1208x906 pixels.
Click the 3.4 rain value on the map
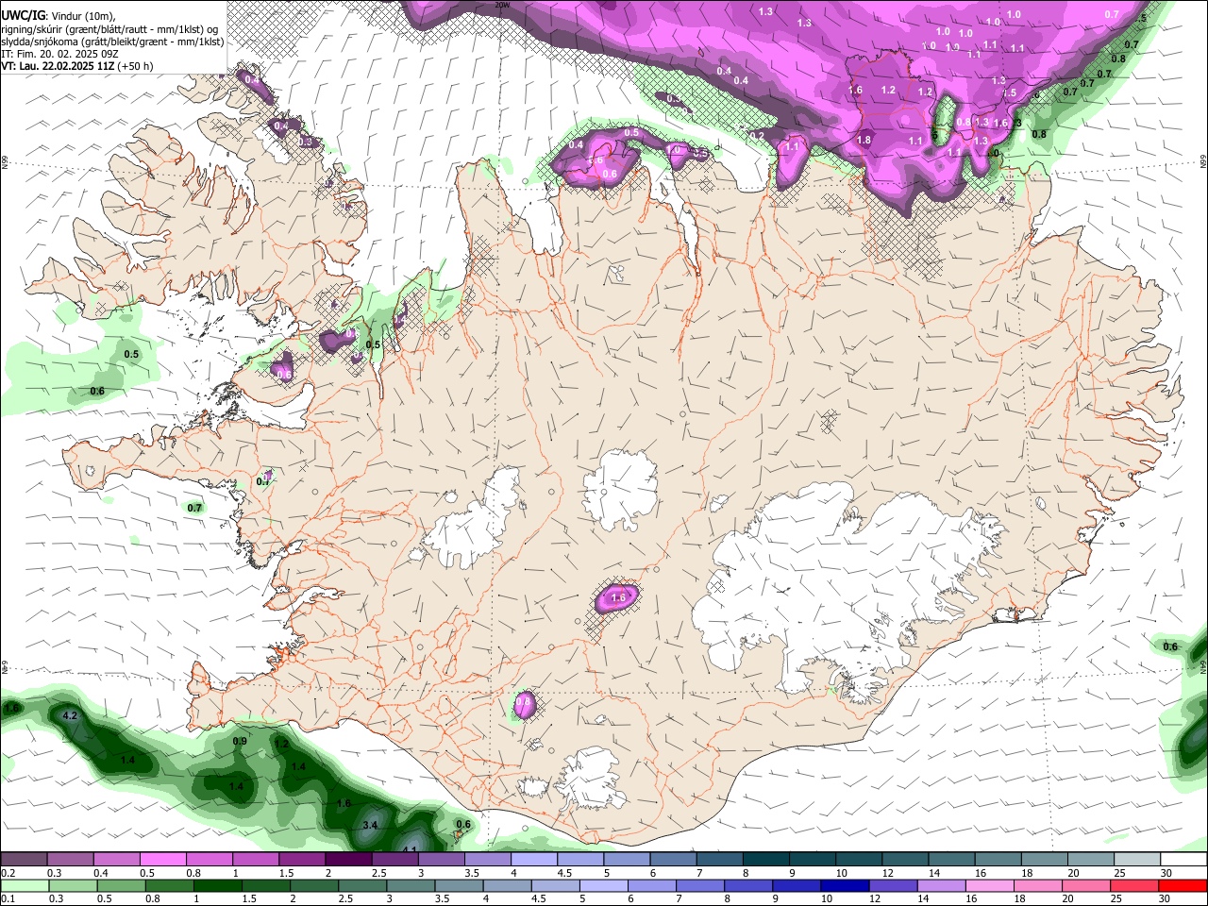370,825
